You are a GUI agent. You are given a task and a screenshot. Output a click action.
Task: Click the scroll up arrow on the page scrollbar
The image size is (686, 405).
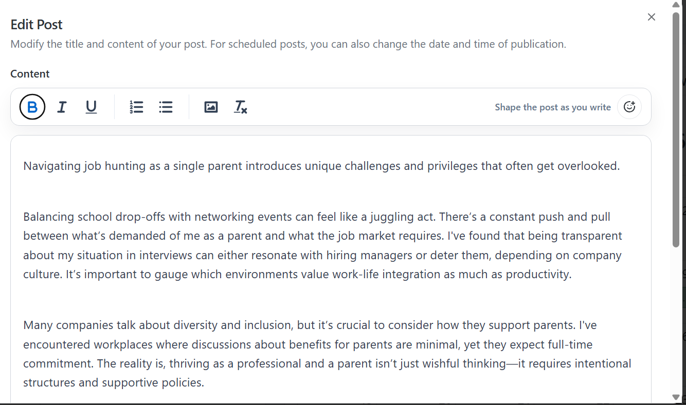click(675, 5)
